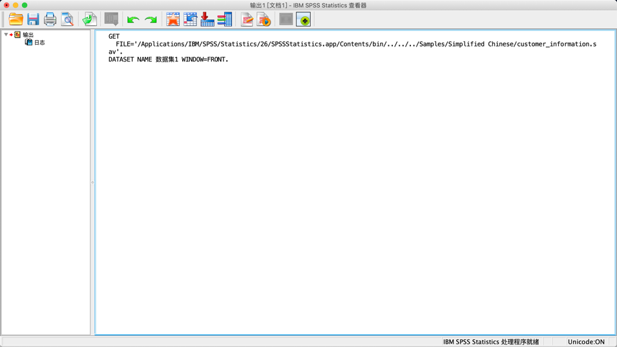Select the 日志 item in outline
This screenshot has height=347, width=617.
(x=39, y=42)
